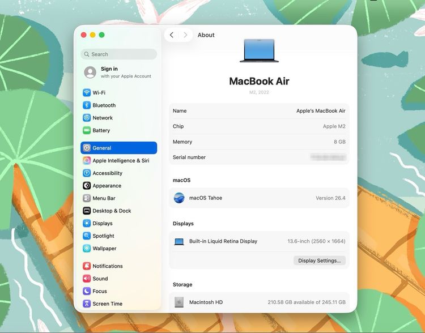Click the M2, 2022 subtitle
Image resolution: width=425 pixels, height=333 pixels.
point(259,92)
